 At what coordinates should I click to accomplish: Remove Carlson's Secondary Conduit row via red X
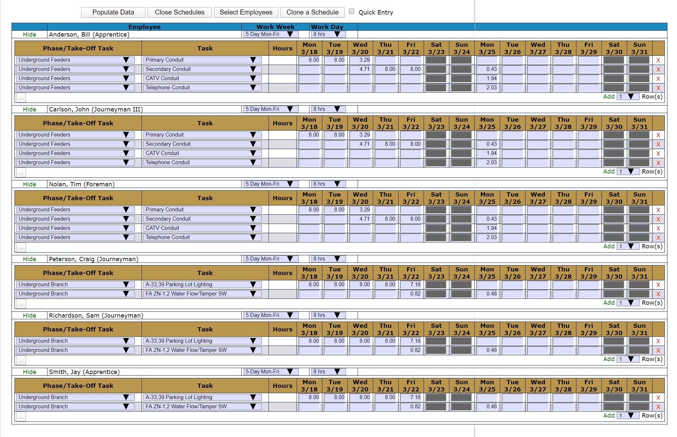pyautogui.click(x=658, y=144)
